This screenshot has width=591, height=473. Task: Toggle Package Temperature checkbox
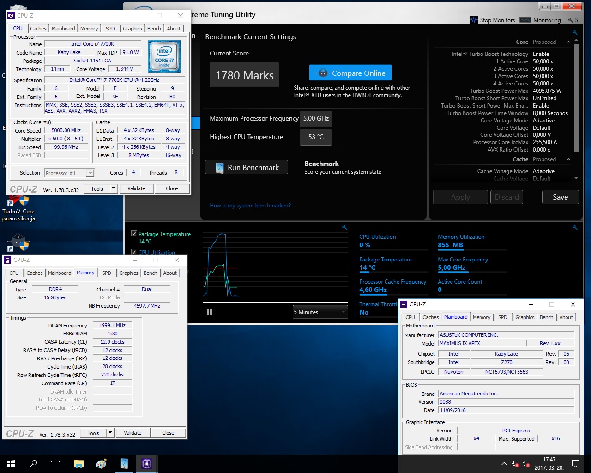click(134, 234)
